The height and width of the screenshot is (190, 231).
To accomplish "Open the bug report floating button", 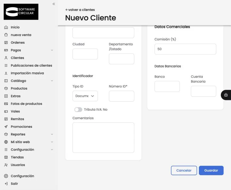I will pos(226,95).
